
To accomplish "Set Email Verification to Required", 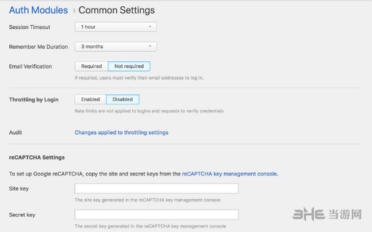I will (92, 66).
